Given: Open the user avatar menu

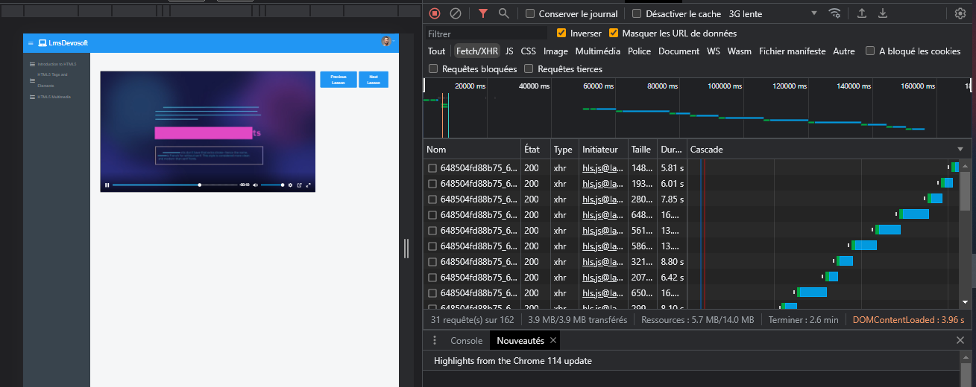Looking at the screenshot, I should [386, 42].
